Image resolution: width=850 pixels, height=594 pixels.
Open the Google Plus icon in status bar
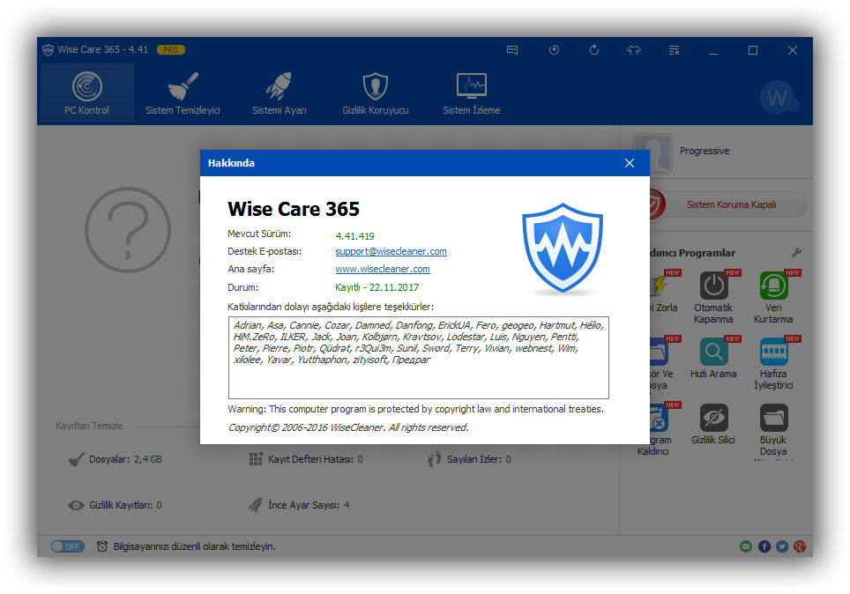(x=800, y=546)
